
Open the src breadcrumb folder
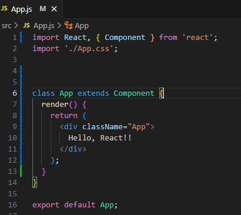point(6,26)
